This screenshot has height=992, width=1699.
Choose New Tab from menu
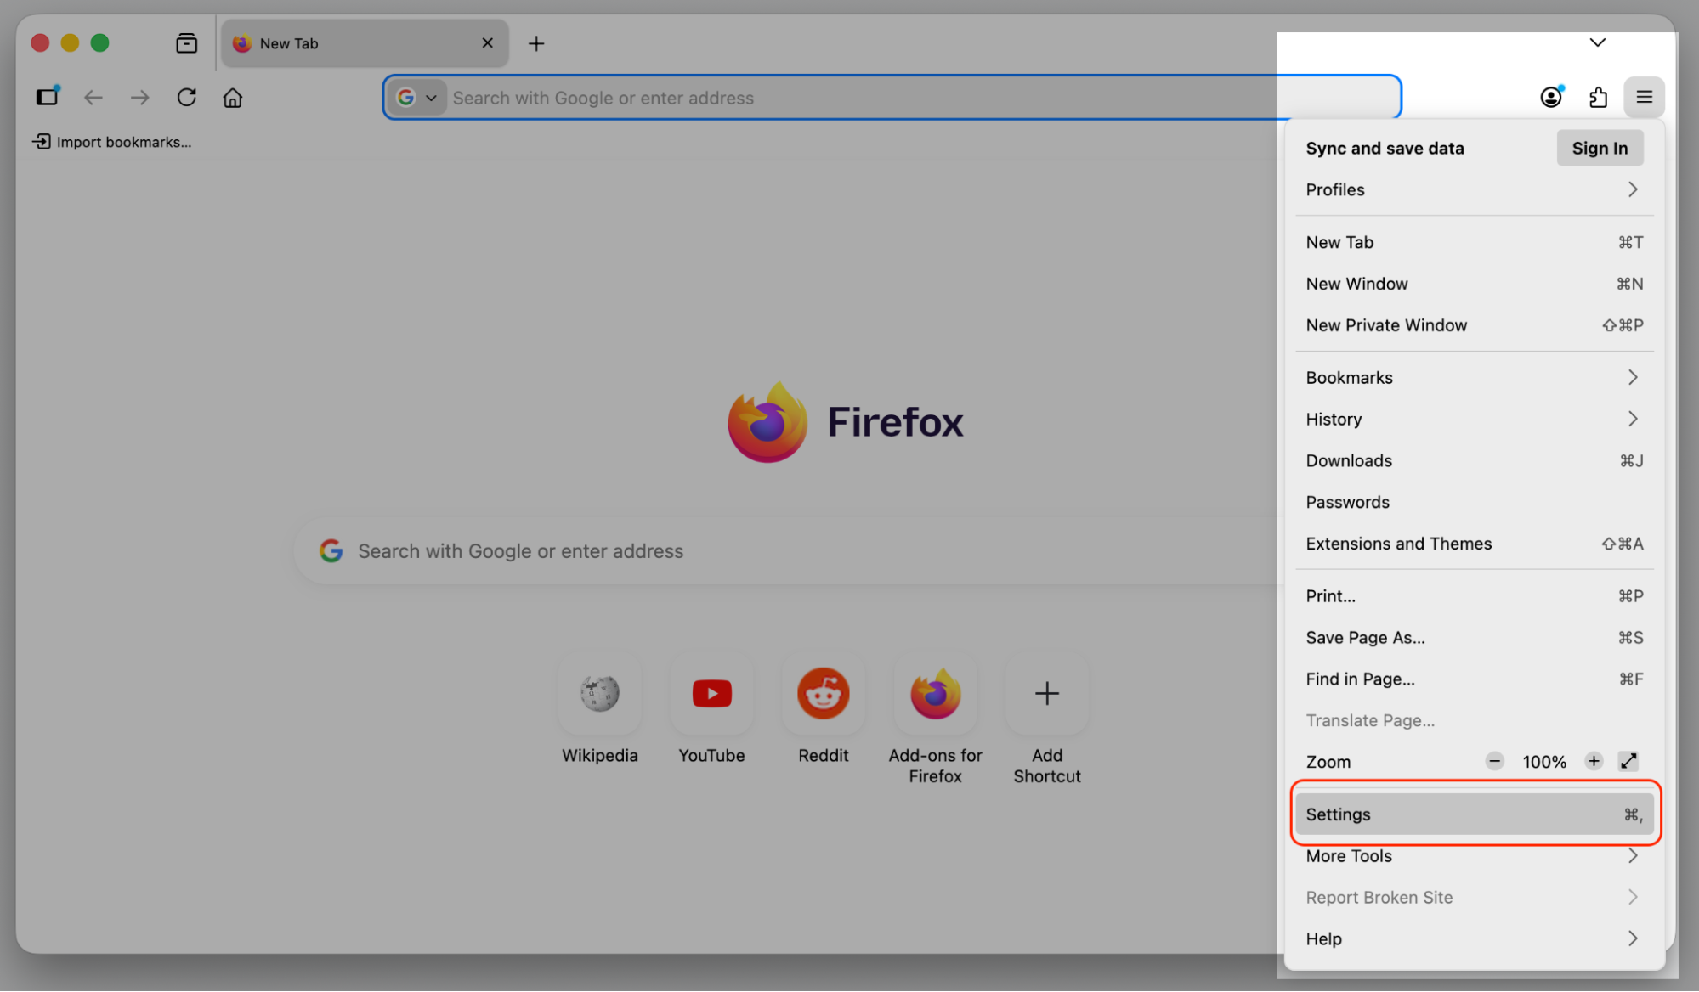(1475, 242)
